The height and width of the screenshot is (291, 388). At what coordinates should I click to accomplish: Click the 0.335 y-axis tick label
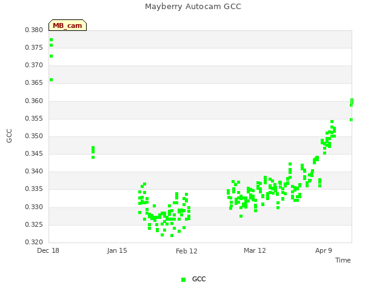tap(34, 189)
